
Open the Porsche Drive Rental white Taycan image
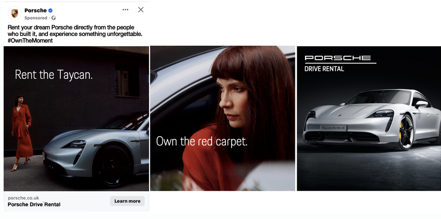tap(369, 119)
